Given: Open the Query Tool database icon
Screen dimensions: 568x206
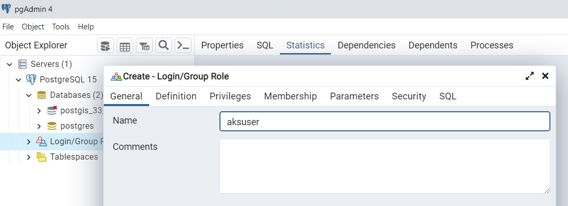Looking at the screenshot, I should [x=105, y=46].
